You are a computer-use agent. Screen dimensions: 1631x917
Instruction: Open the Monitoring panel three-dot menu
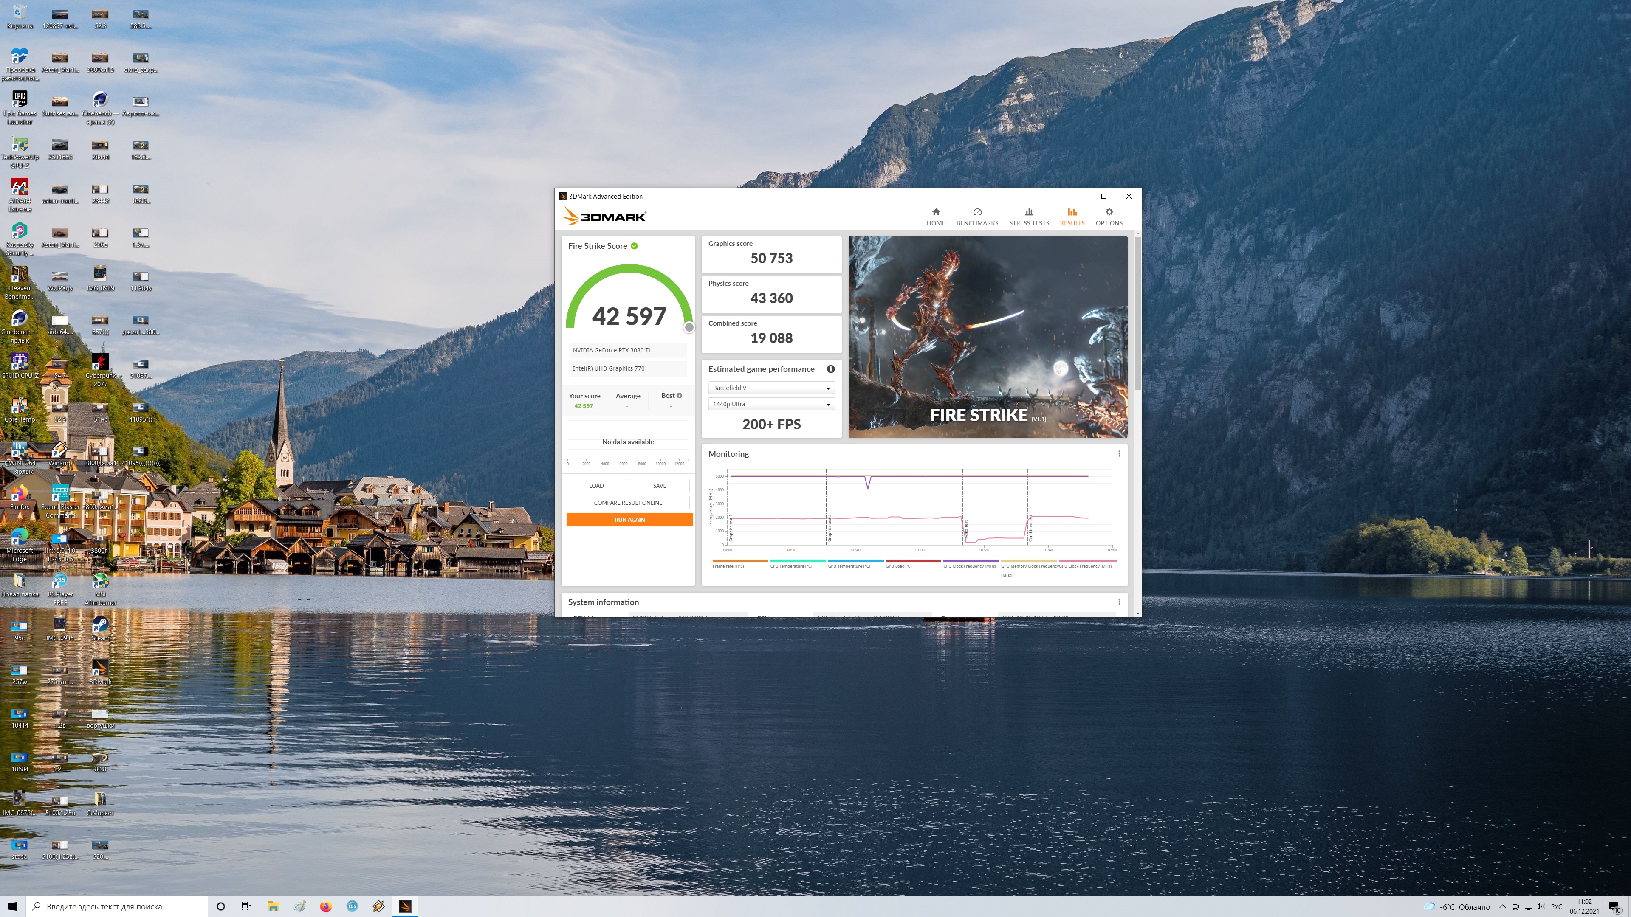[1119, 454]
